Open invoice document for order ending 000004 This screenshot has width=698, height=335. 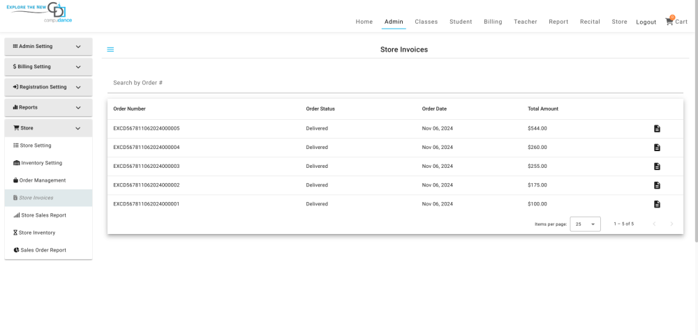(657, 148)
